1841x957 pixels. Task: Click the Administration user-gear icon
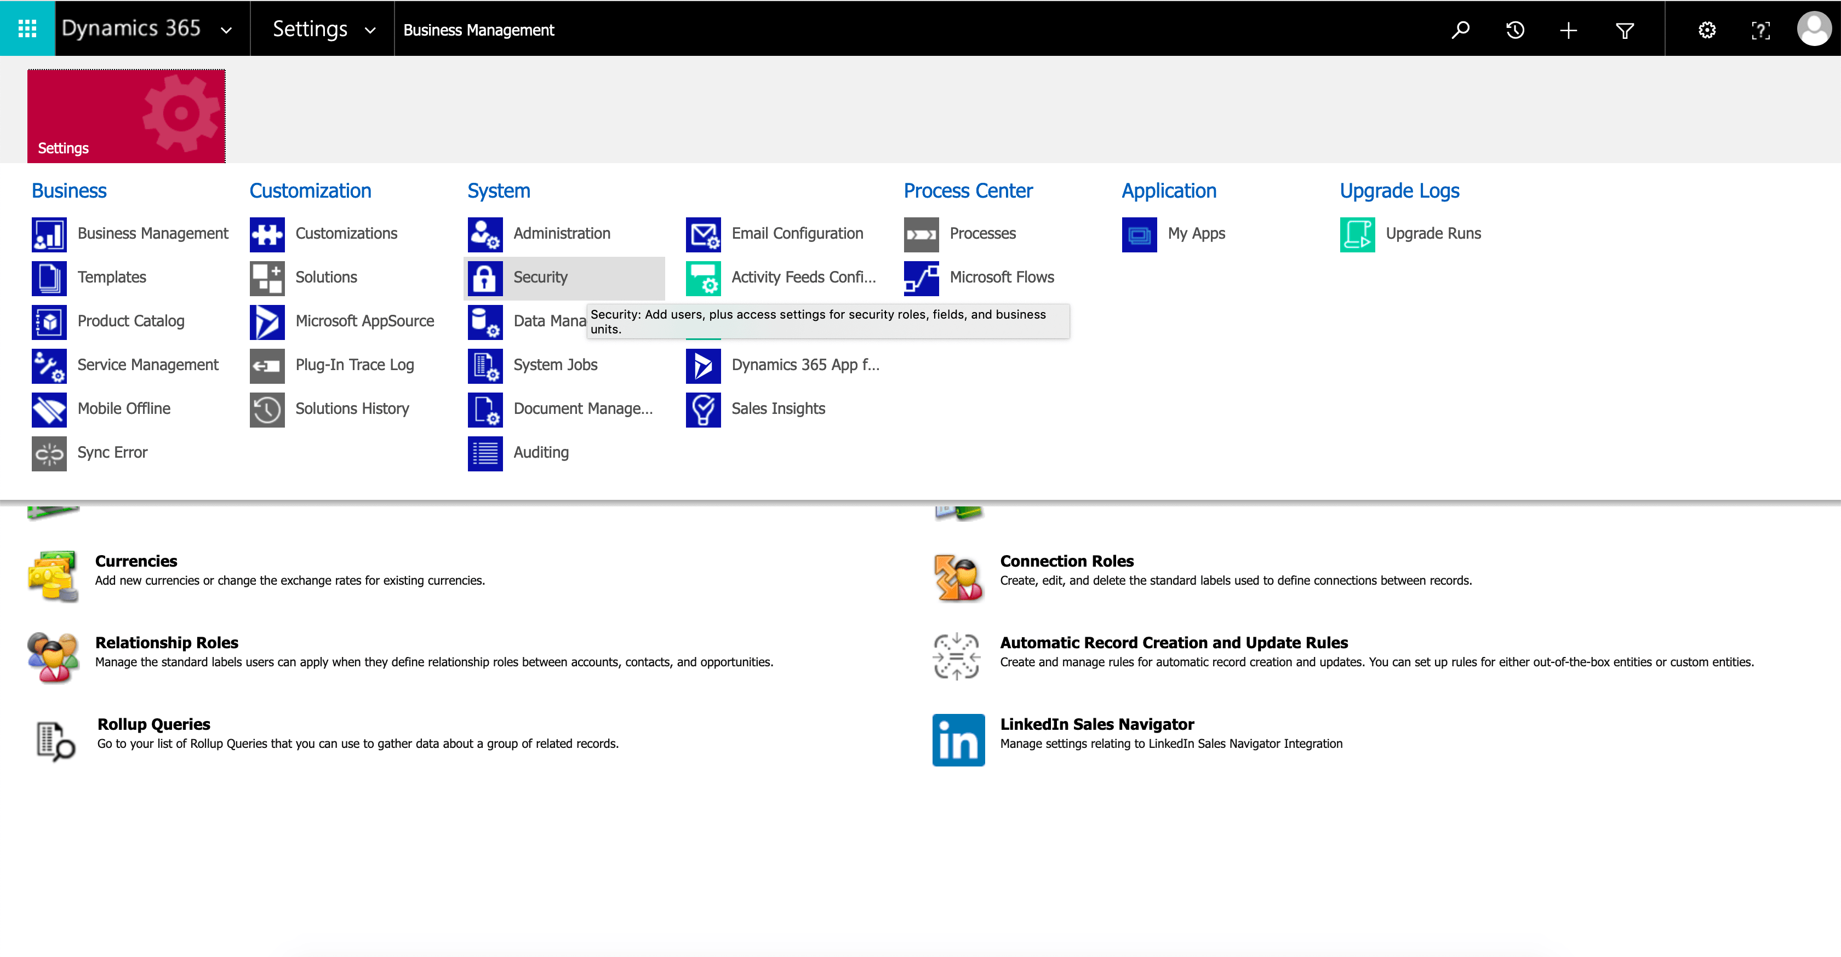pyautogui.click(x=485, y=234)
